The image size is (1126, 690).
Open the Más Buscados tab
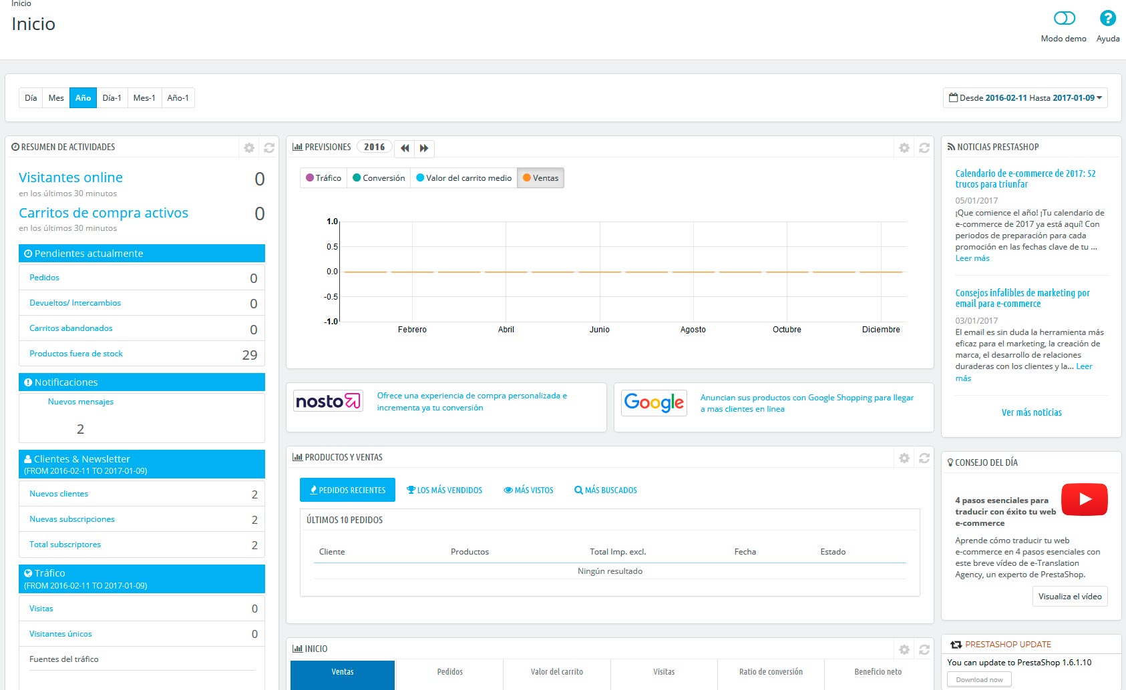click(606, 490)
